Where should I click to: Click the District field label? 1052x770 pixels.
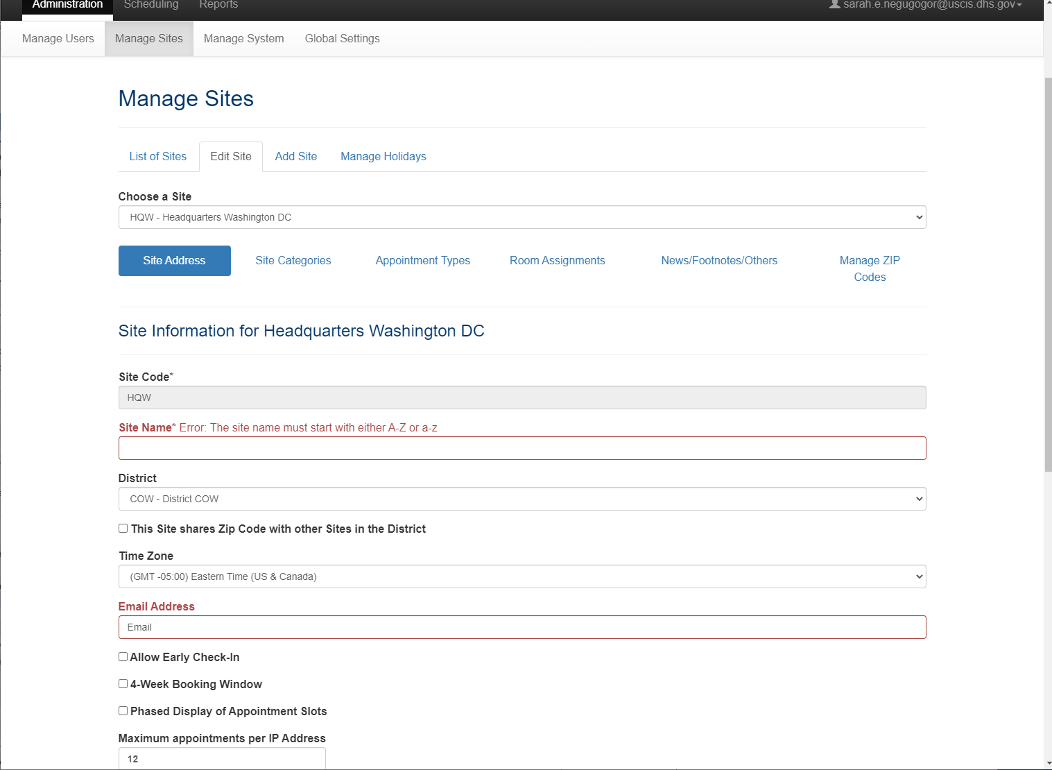[137, 479]
